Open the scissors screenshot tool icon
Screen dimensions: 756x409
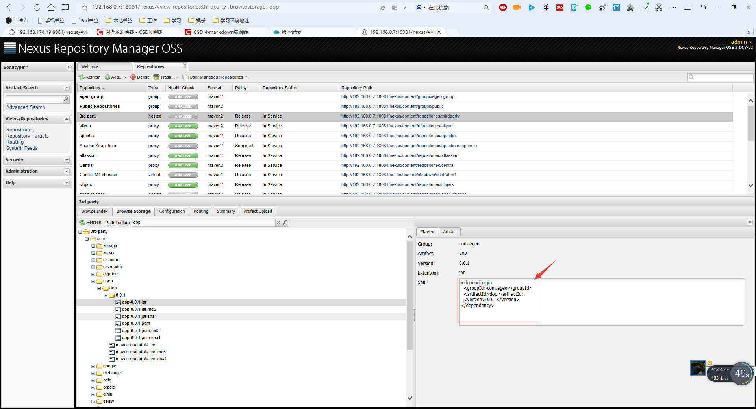coord(659,7)
